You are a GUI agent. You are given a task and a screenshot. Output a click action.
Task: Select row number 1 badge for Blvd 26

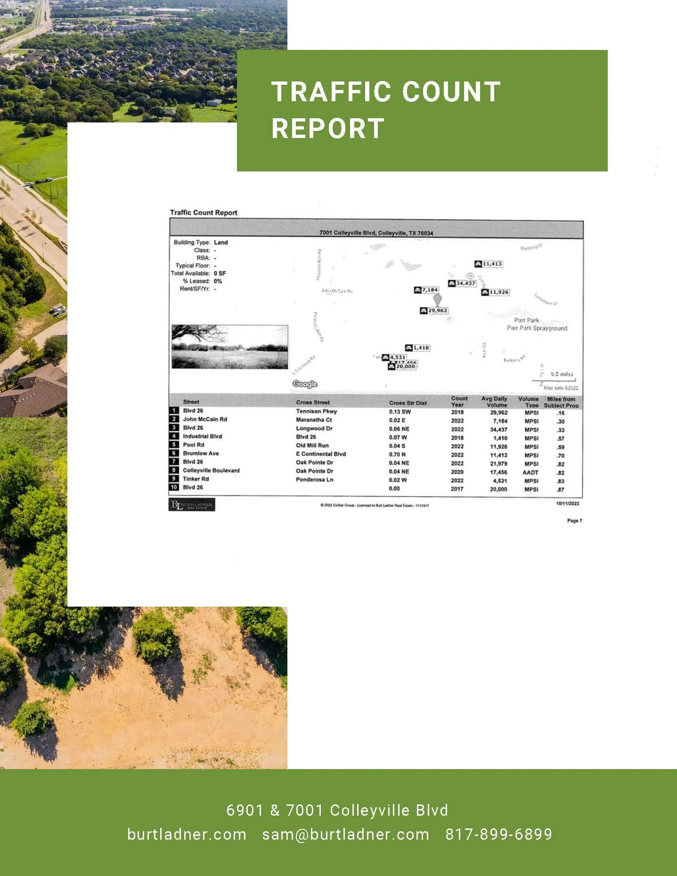174,411
